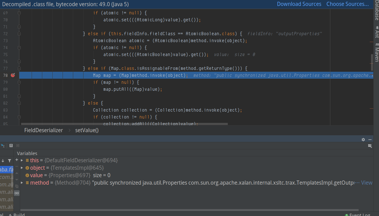The height and width of the screenshot is (216, 379).
Task: Click the editor vertical scrollbar thumb
Action: pyautogui.click(x=372, y=62)
